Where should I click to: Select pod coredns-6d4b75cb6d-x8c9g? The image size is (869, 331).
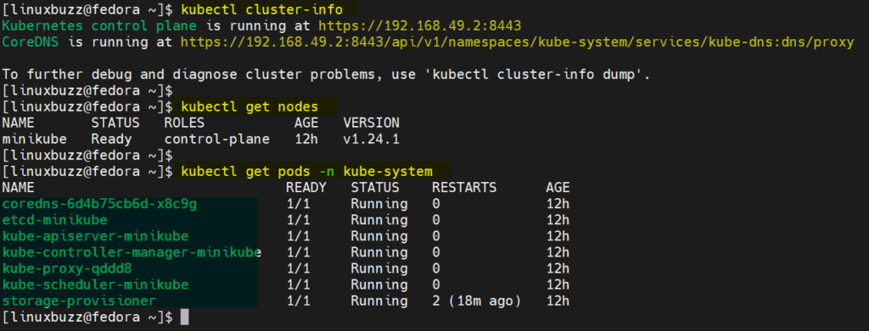click(x=100, y=204)
